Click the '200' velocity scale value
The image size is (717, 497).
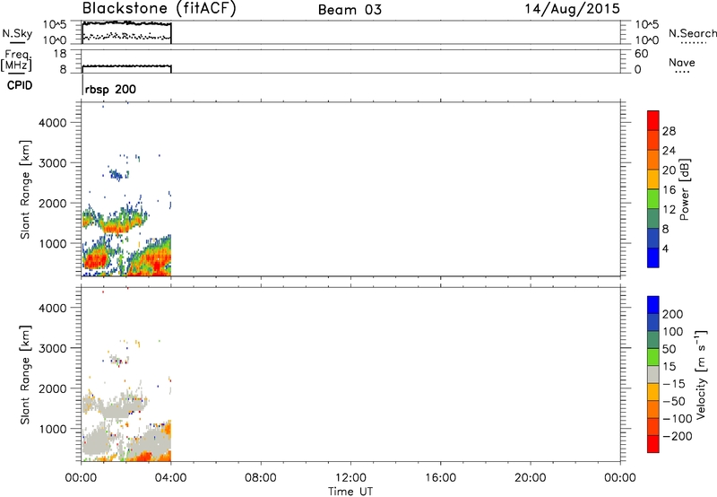click(673, 314)
